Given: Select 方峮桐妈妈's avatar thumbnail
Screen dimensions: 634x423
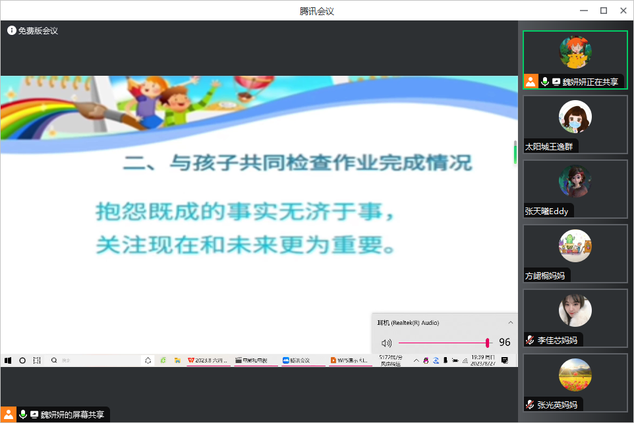Looking at the screenshot, I should (x=575, y=246).
